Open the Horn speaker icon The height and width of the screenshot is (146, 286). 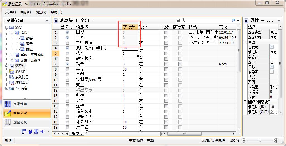[x=42, y=132]
